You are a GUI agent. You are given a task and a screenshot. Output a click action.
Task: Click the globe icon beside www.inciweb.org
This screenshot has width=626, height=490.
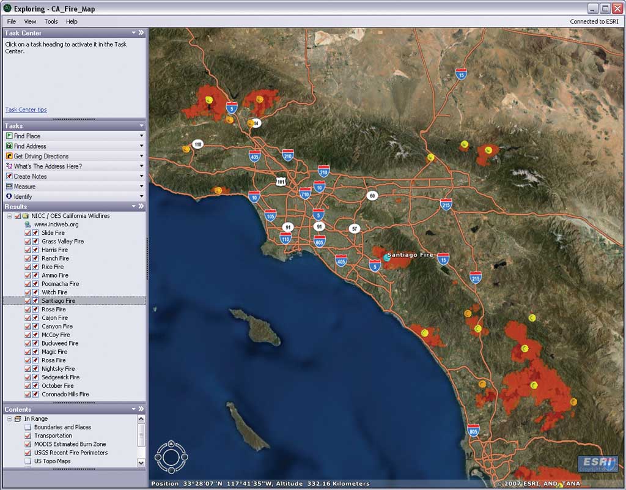[28, 225]
